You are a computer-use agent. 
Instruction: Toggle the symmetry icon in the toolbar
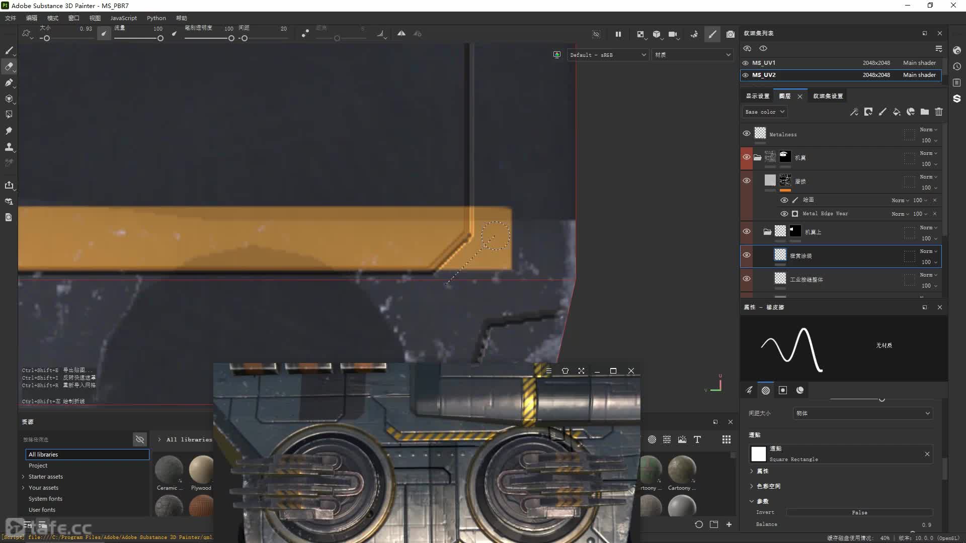pos(401,34)
